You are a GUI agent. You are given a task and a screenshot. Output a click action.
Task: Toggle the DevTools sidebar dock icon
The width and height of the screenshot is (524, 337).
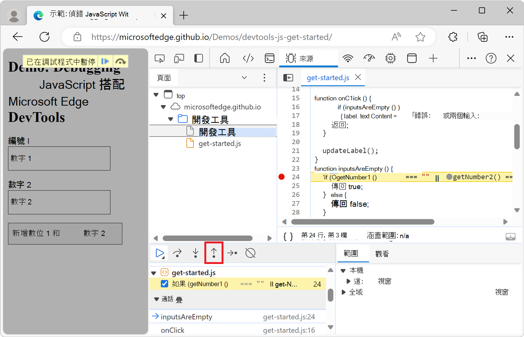(199, 58)
